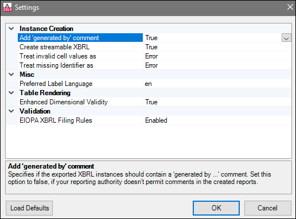Select Treat missing Identifier as setting
This screenshot has height=219, width=296.
pos(80,65)
